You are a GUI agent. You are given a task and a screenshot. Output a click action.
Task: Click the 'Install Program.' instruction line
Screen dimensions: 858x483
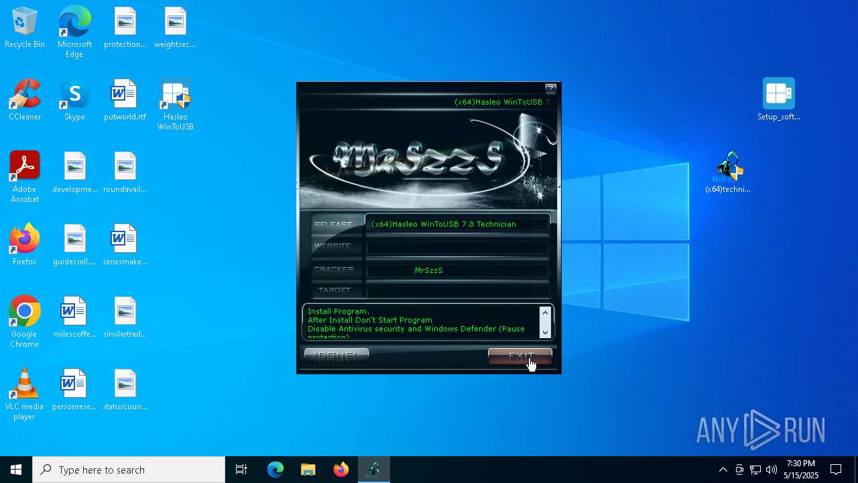pyautogui.click(x=339, y=311)
